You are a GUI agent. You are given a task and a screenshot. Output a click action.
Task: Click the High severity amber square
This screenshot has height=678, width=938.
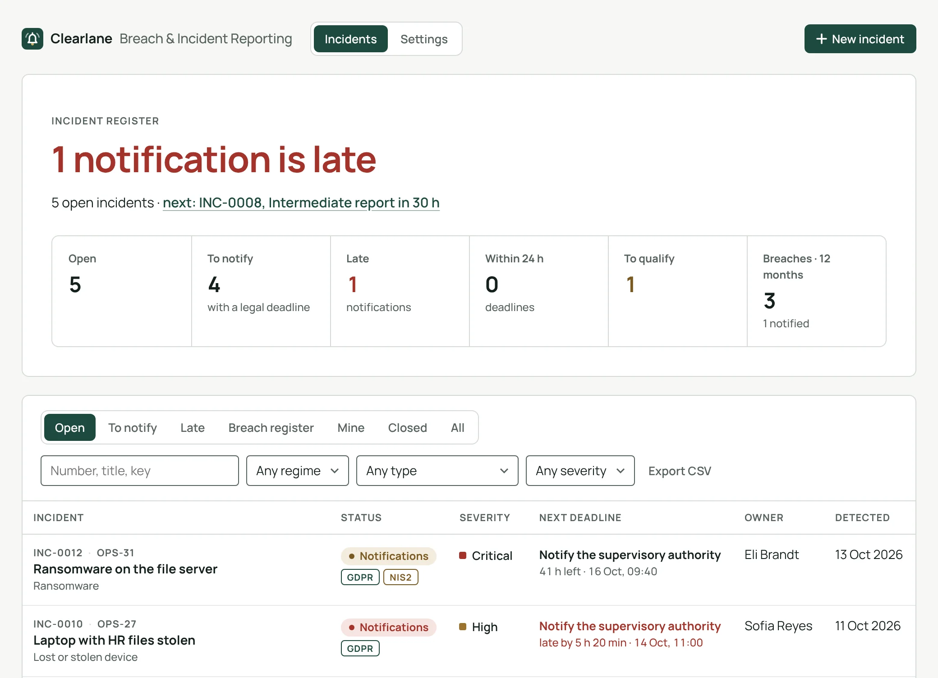click(x=463, y=627)
